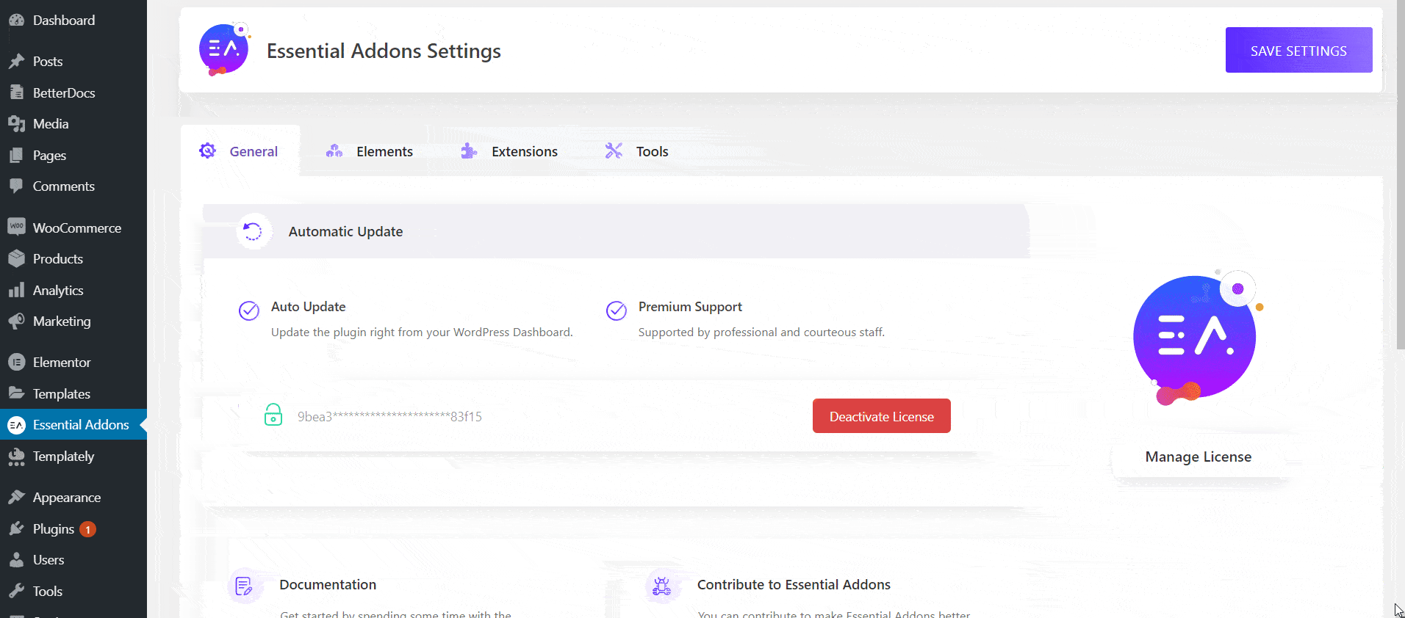Click the Elements tab cubes icon
Viewport: 1405px width, 618px height.
[334, 151]
